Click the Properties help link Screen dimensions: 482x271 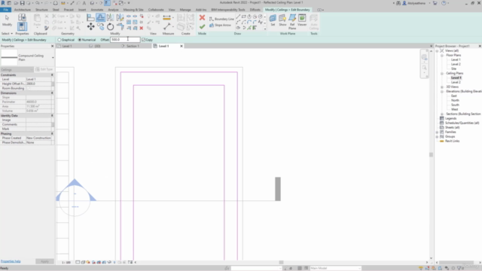click(x=11, y=261)
